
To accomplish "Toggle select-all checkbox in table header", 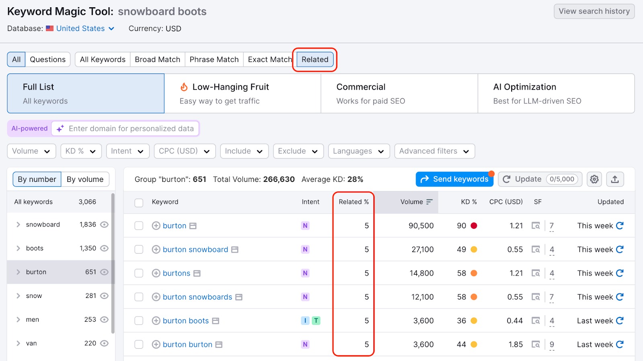I will [x=139, y=202].
